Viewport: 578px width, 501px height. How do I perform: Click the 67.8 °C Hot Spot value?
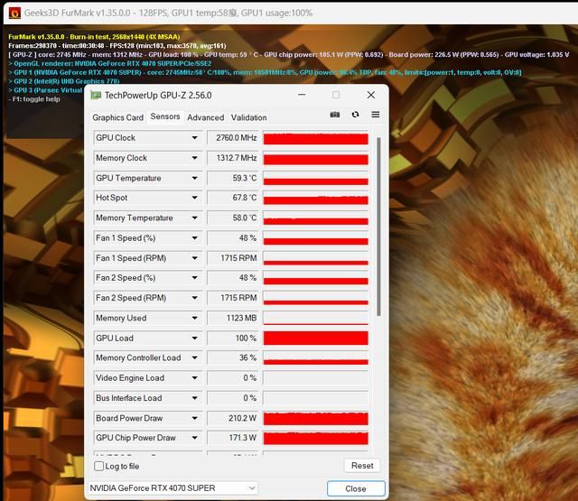(x=233, y=198)
